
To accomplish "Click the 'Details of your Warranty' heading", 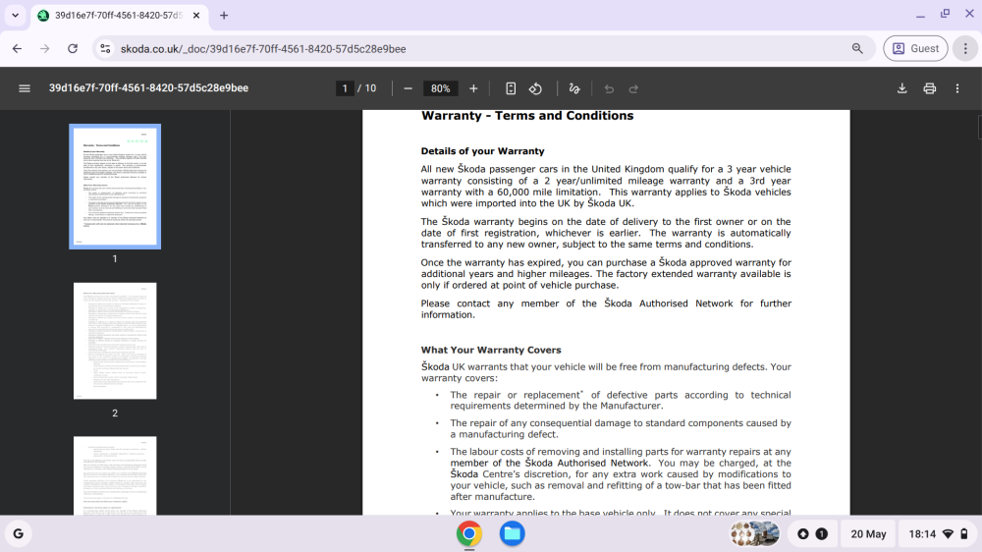I will tap(482, 151).
